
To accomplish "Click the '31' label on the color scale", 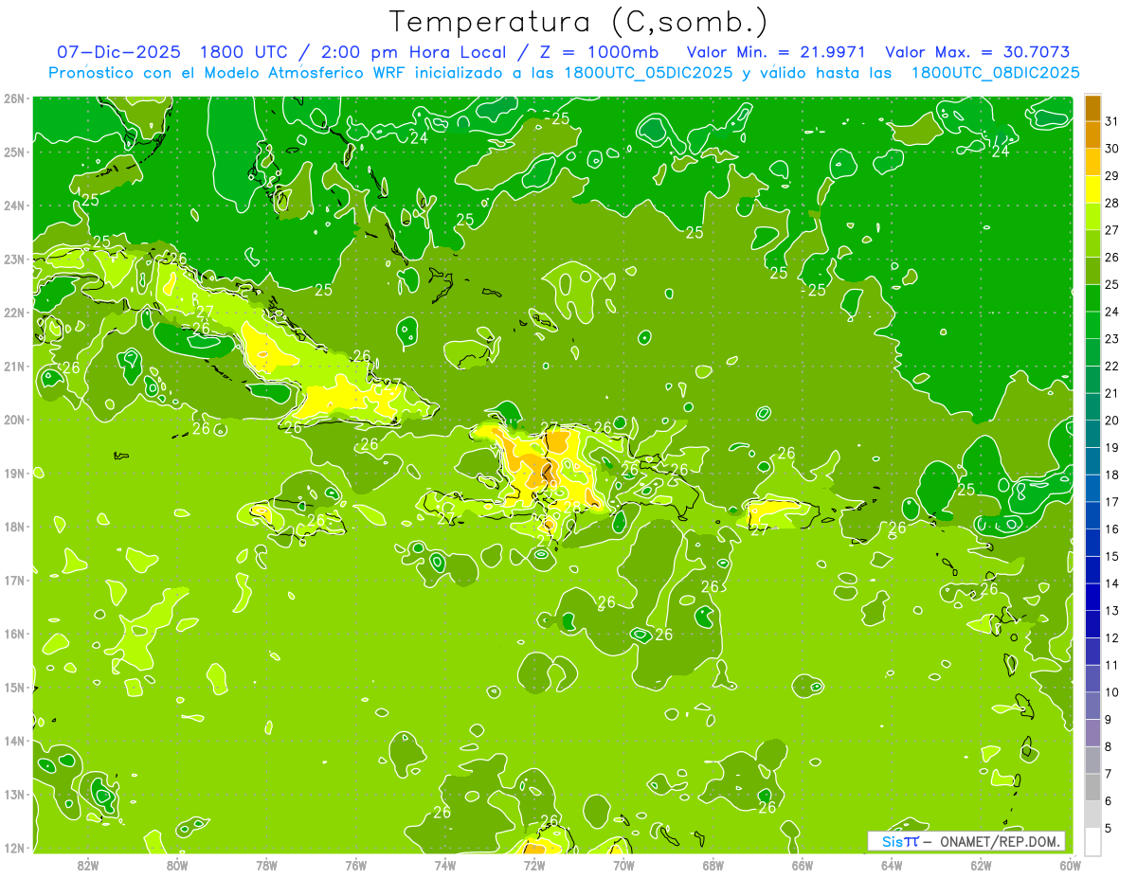I will (1112, 120).
